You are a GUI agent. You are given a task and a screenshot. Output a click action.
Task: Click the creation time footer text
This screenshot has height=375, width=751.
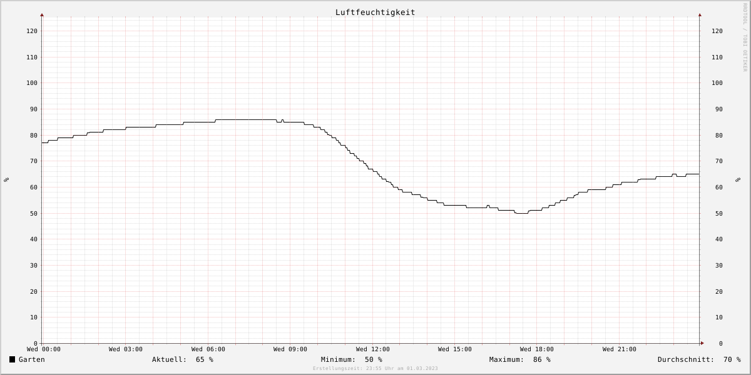click(375, 369)
